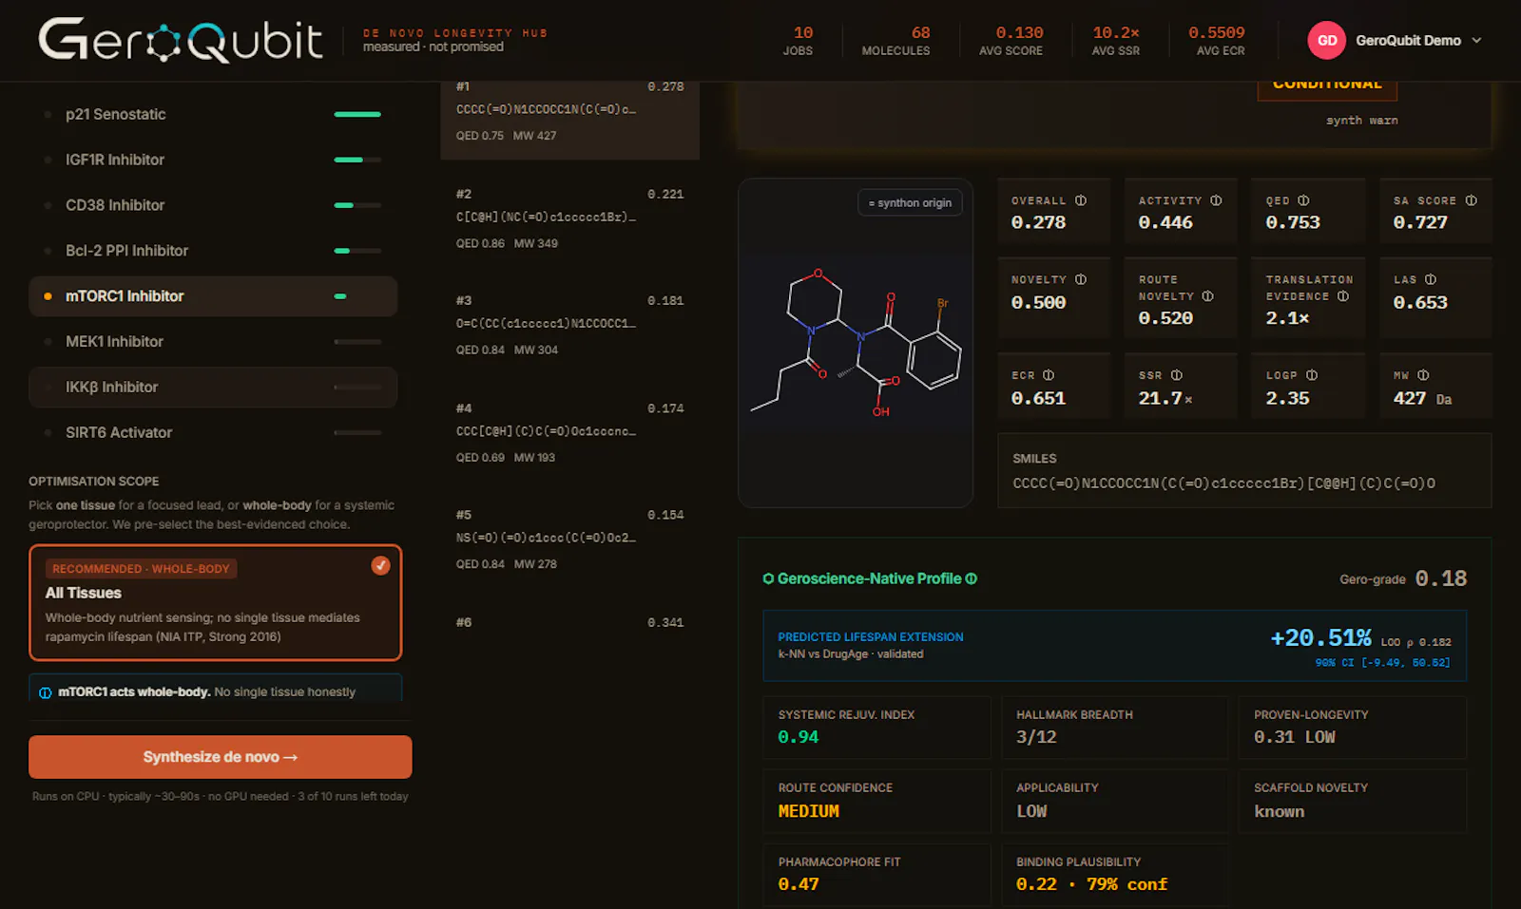Click the info icon next to ECR
This screenshot has height=909, width=1521.
tap(1049, 375)
